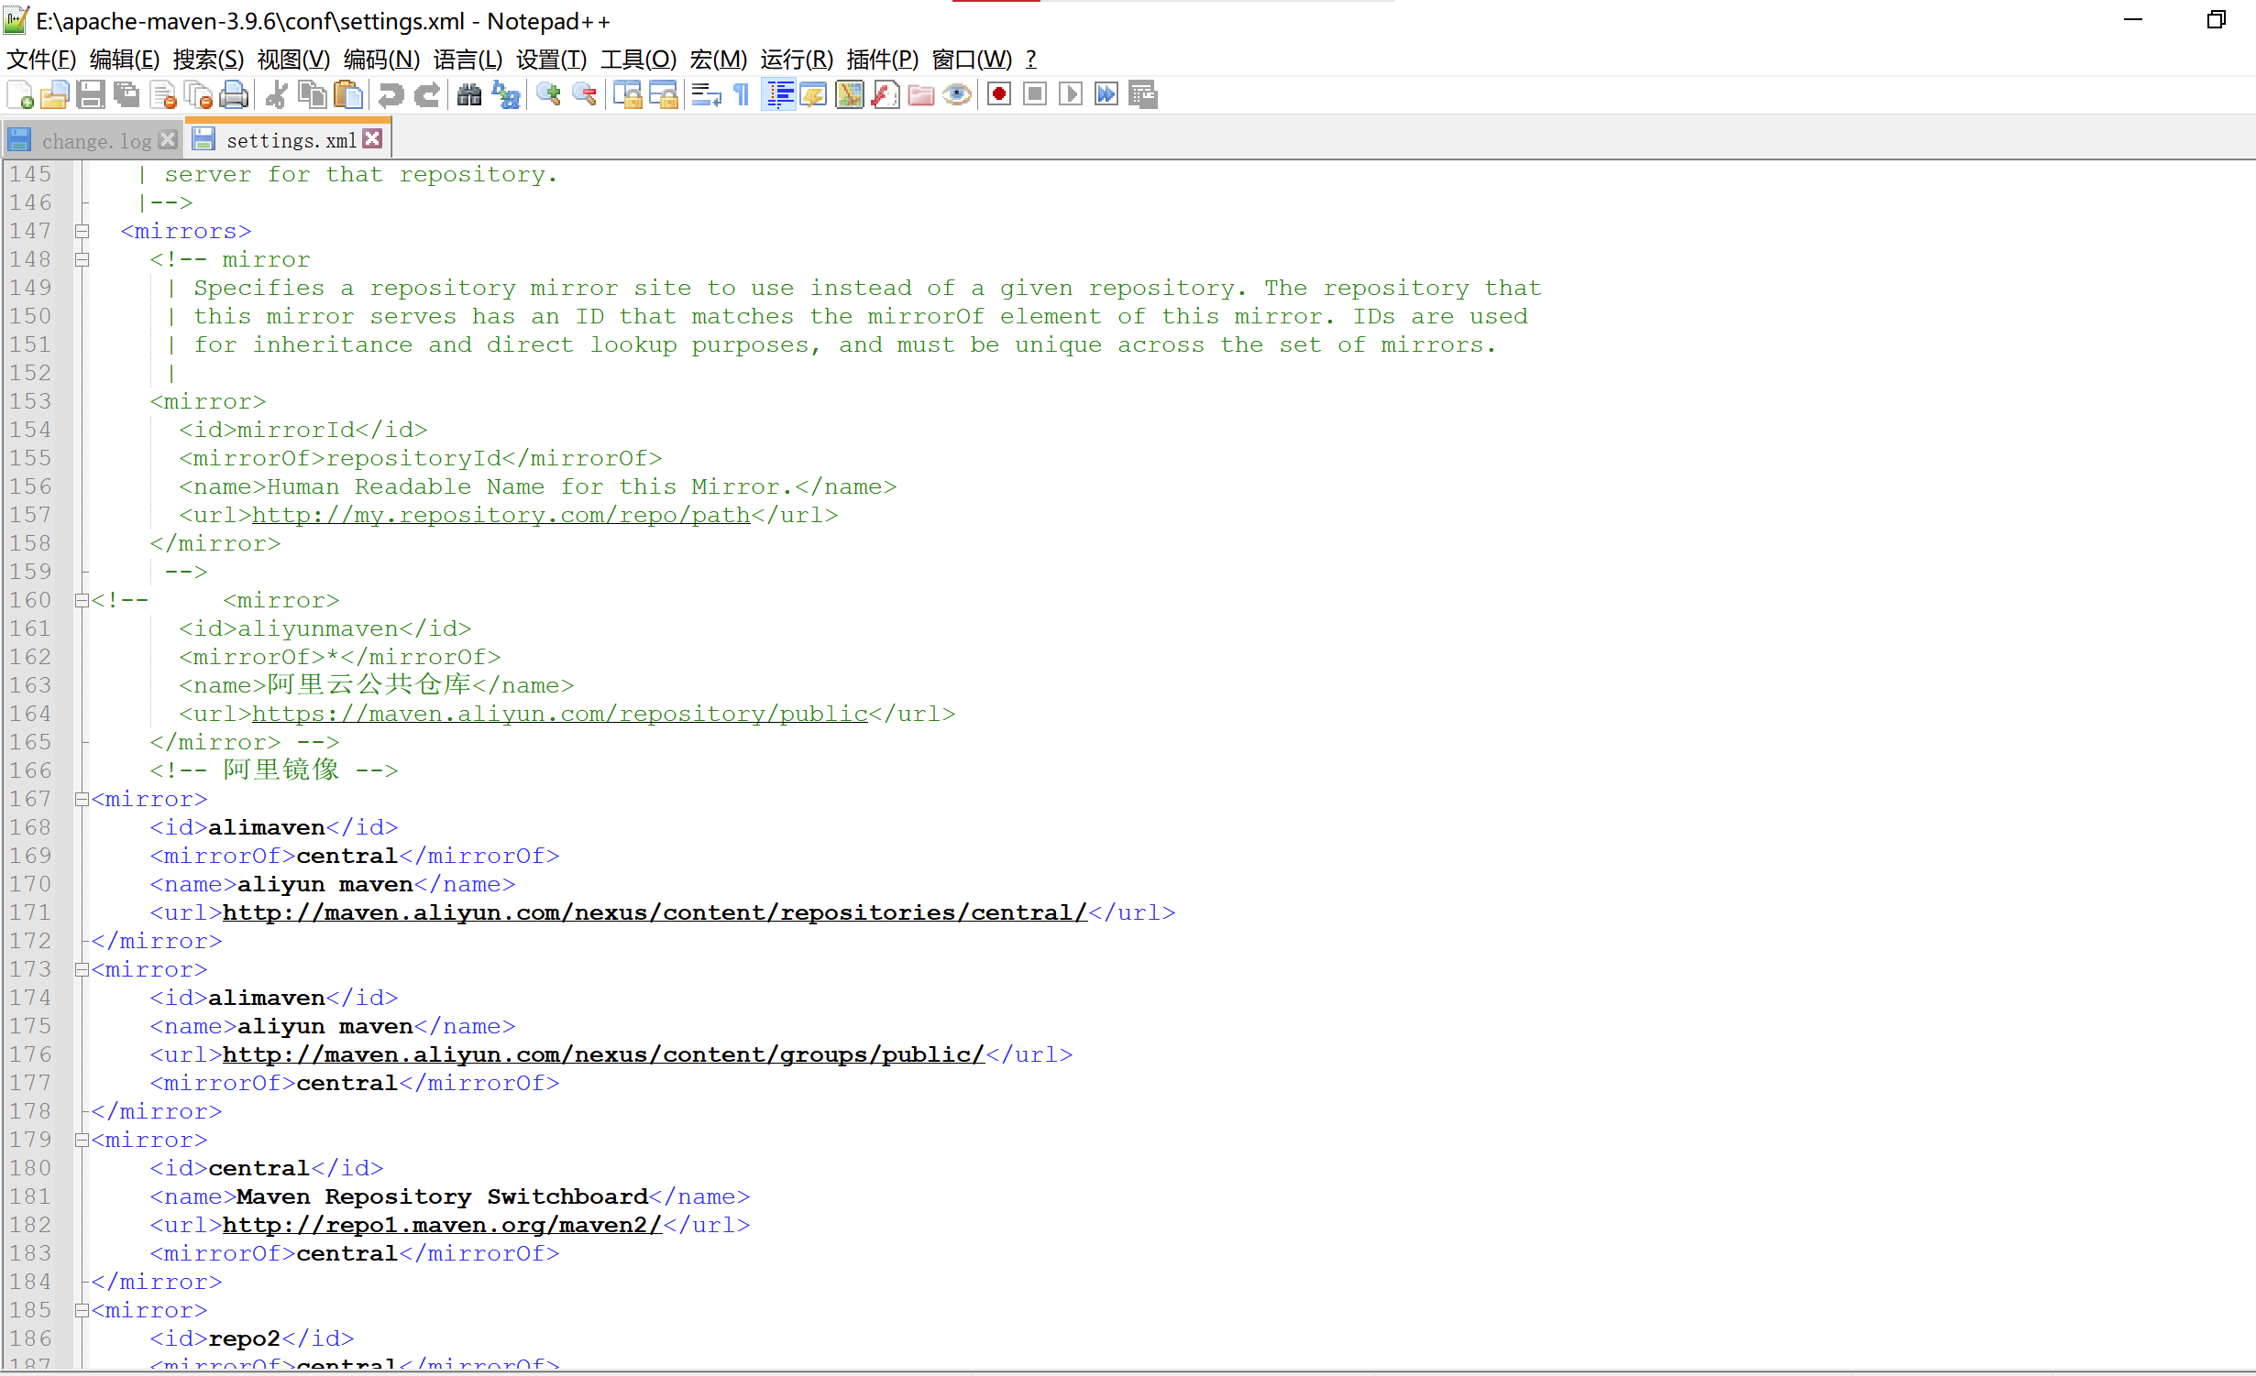The image size is (2256, 1376).
Task: Click the Zoom In magnifier icon
Action: (549, 94)
